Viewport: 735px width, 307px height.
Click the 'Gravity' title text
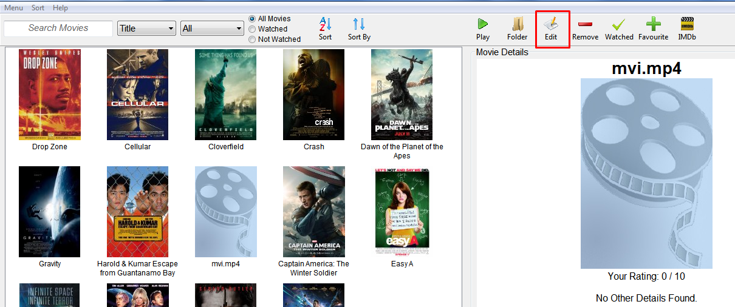click(x=50, y=264)
